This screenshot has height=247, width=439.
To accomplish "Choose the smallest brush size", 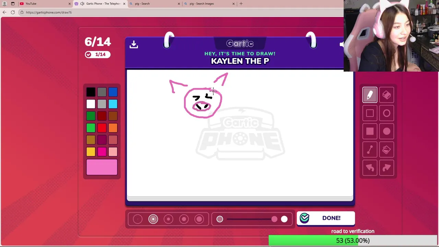I will coord(138,219).
